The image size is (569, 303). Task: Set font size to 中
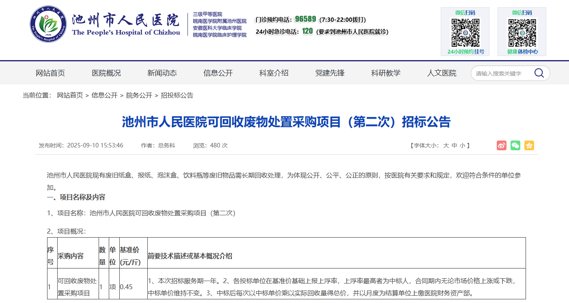455,145
